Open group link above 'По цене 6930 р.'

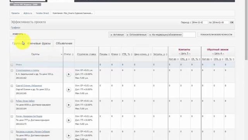(25, 101)
